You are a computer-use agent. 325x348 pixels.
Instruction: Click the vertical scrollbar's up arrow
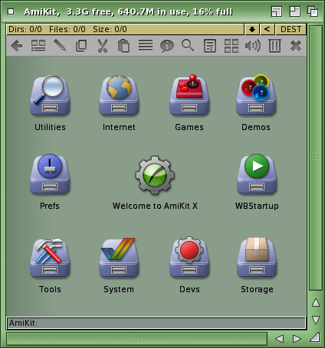[x=316, y=303]
